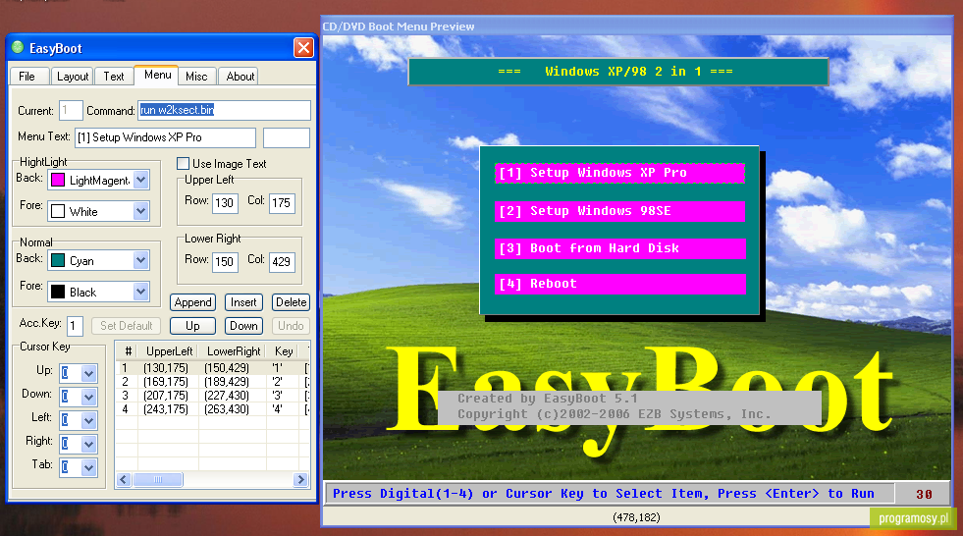Click the Set Default button
The width and height of the screenshot is (963, 536).
coord(127,326)
